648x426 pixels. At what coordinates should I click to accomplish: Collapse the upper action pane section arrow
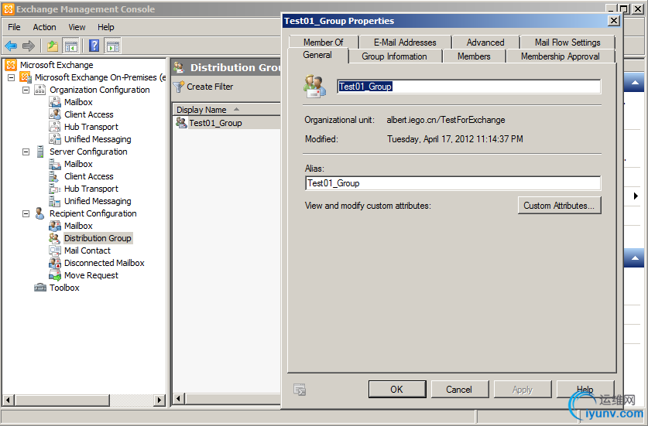click(x=635, y=83)
